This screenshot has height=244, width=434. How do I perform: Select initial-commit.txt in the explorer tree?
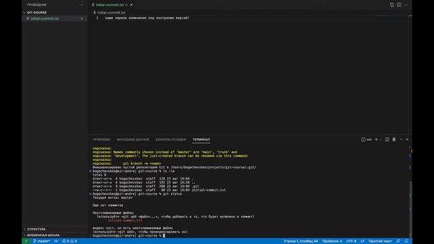coord(45,18)
